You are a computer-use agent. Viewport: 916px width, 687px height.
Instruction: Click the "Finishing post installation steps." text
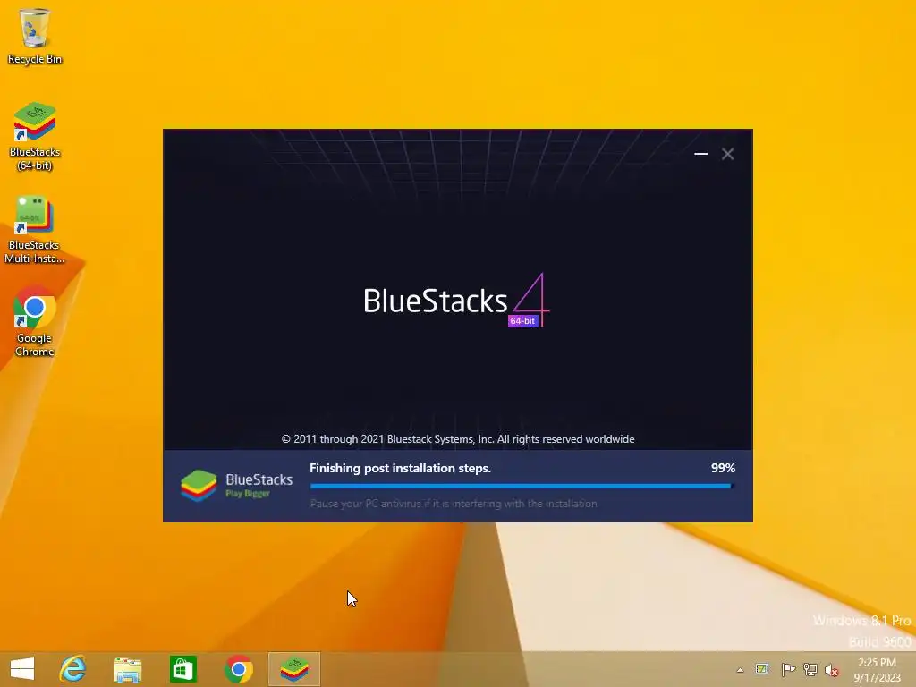coord(400,468)
